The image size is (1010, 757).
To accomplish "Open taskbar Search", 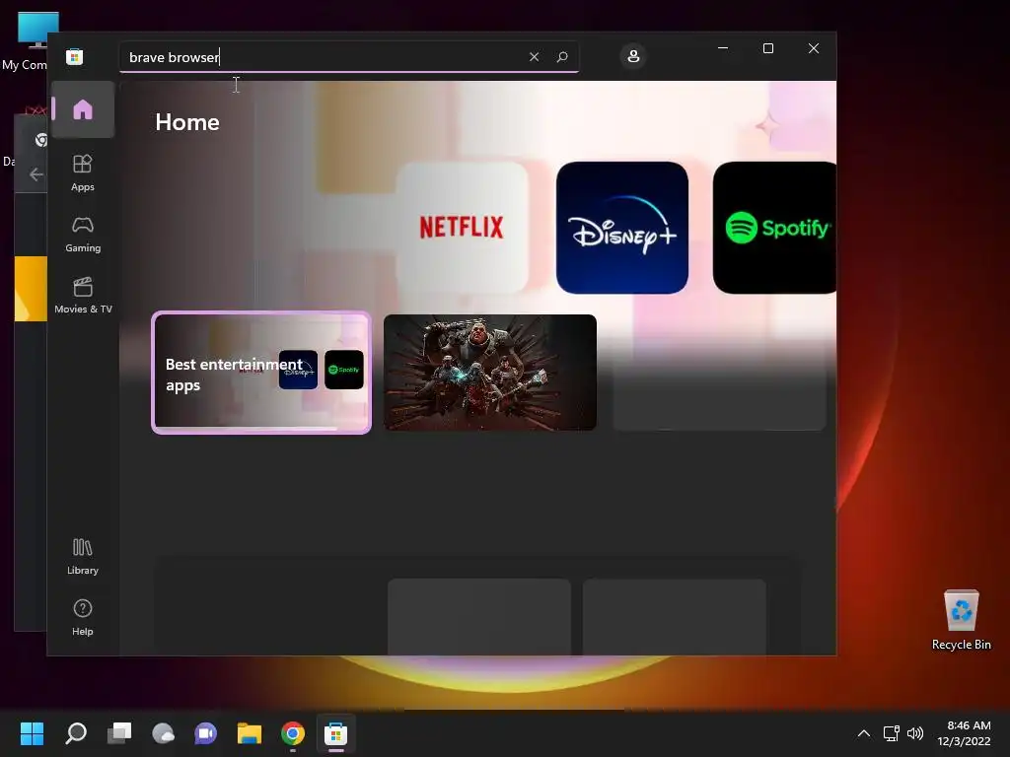I will click(x=75, y=733).
